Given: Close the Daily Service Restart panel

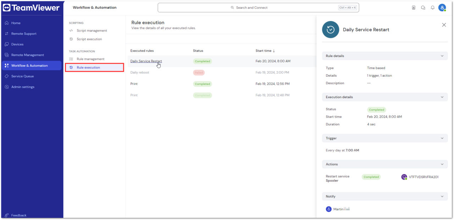Looking at the screenshot, I should (x=444, y=25).
